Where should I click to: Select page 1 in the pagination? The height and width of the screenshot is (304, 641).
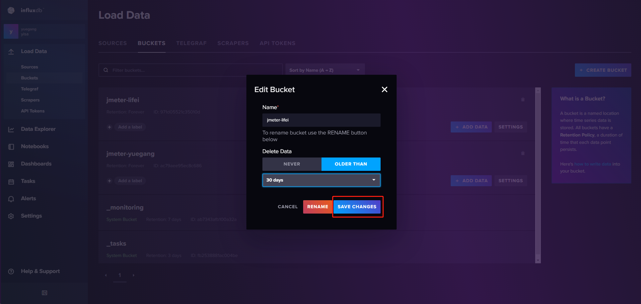(120, 275)
